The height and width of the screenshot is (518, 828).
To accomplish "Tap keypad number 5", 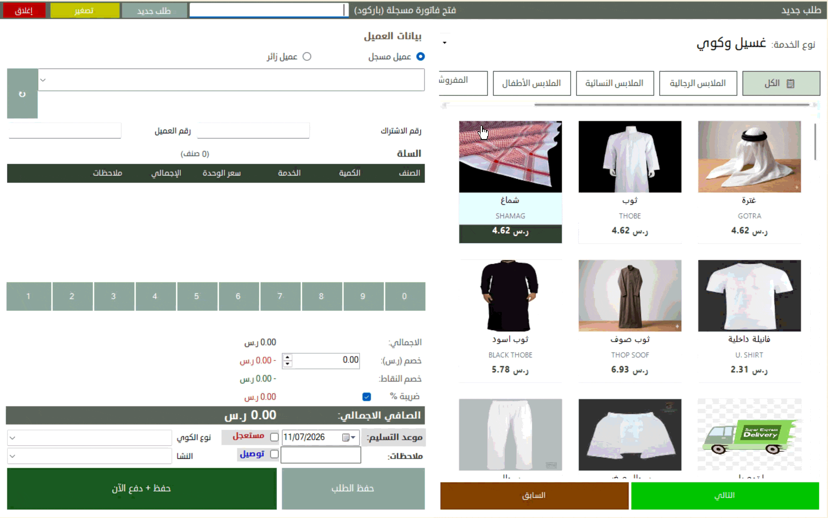I will [x=197, y=296].
